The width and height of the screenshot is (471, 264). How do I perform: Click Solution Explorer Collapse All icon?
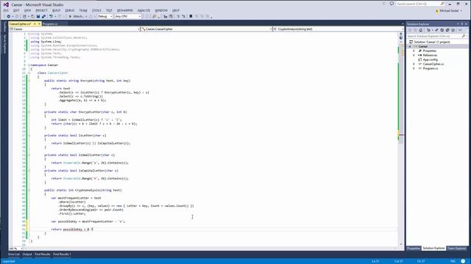(447, 30)
